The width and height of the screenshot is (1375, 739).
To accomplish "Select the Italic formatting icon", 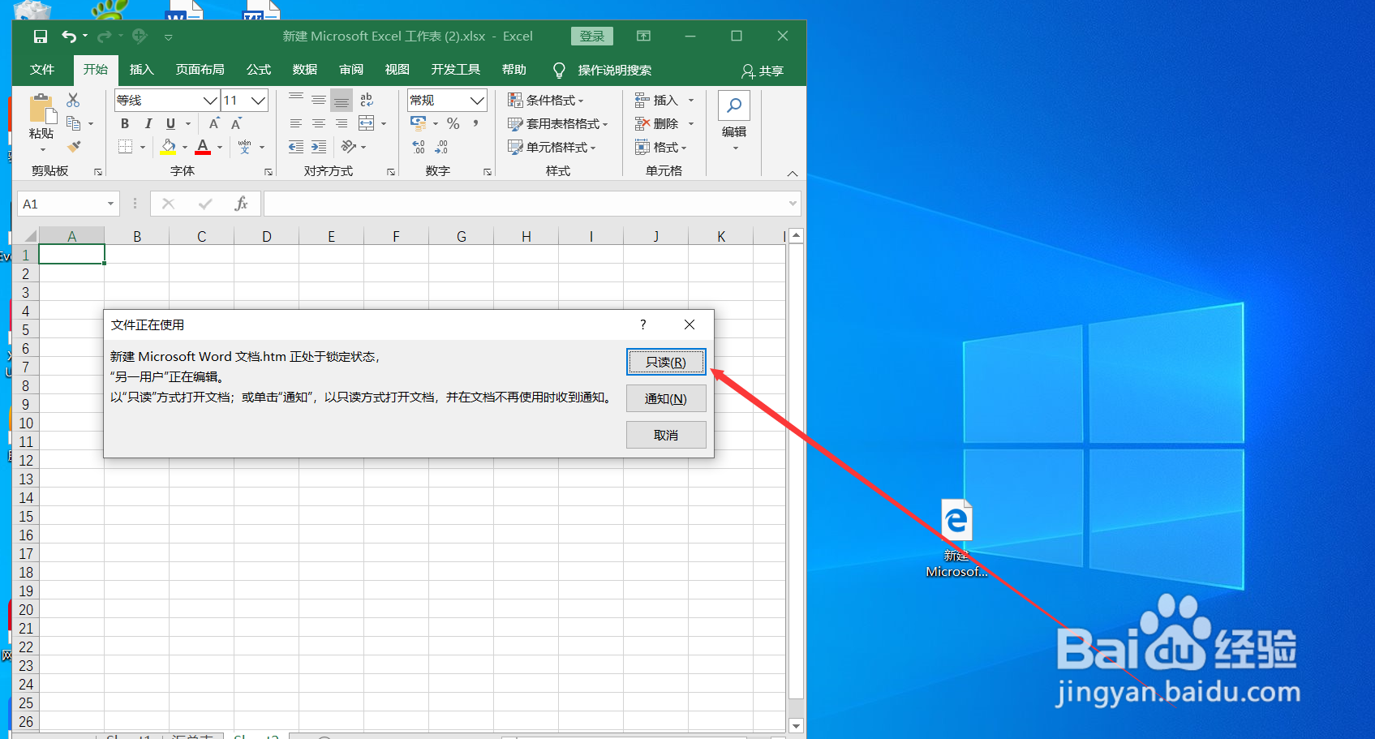I will click(147, 123).
